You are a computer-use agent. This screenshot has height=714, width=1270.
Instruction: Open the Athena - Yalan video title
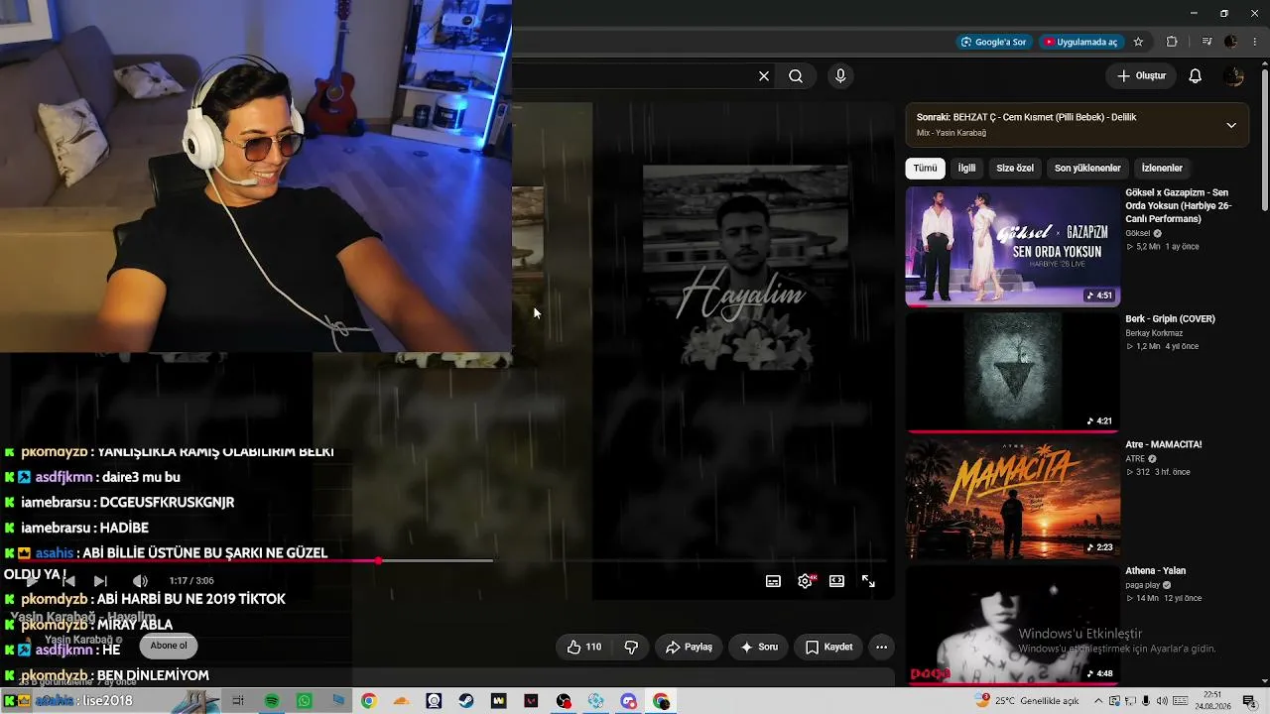[x=1156, y=571]
